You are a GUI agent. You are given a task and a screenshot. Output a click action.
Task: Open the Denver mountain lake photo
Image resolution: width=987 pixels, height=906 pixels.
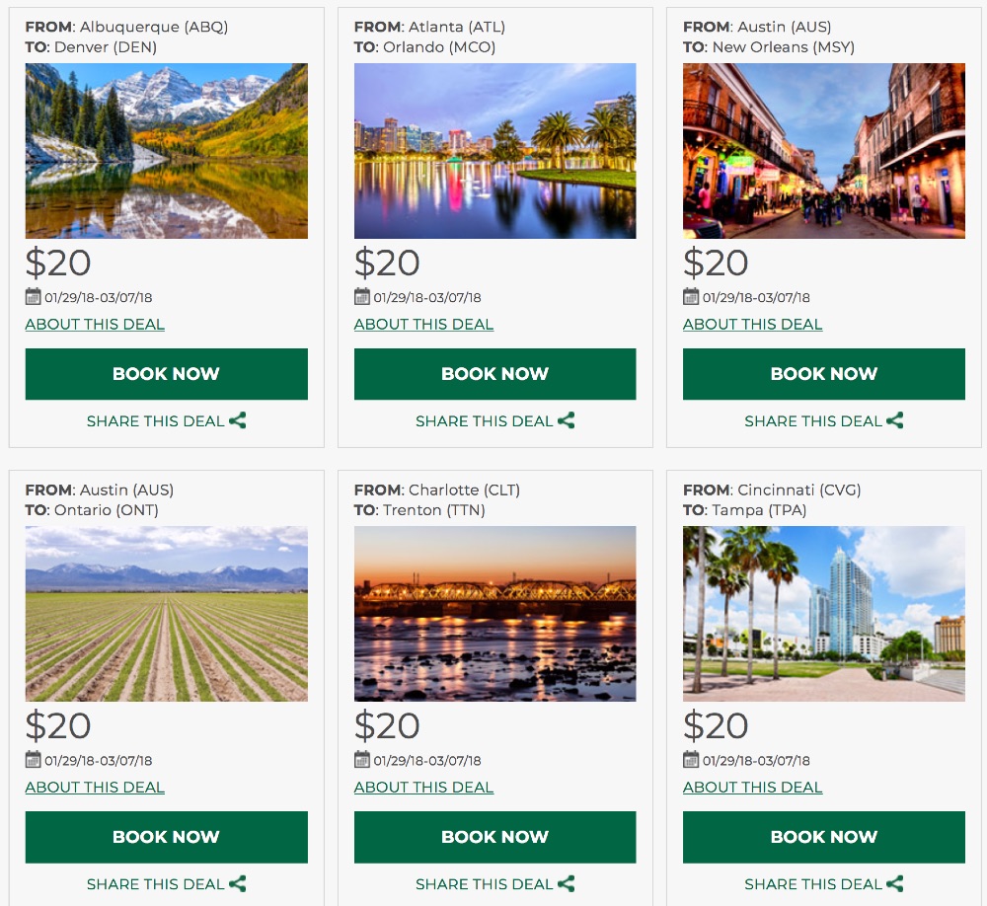[166, 151]
